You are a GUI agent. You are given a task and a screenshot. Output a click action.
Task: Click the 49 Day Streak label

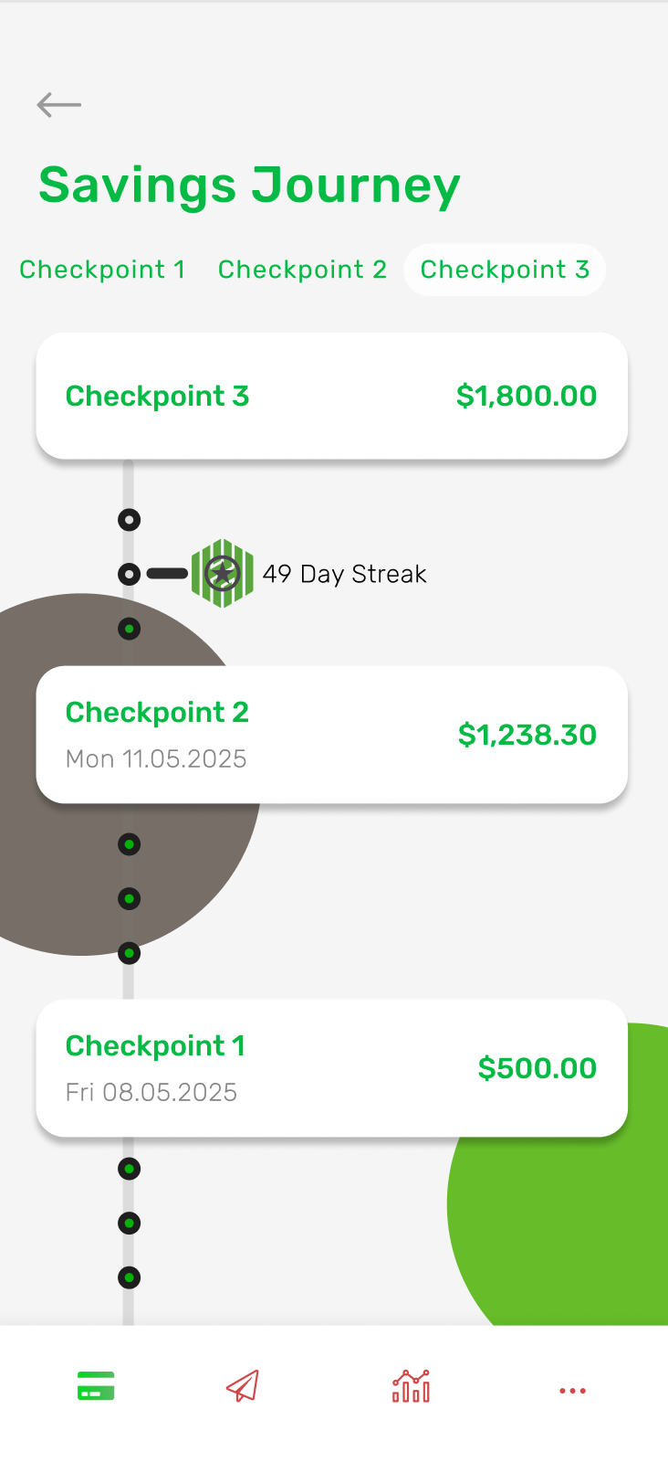[345, 574]
